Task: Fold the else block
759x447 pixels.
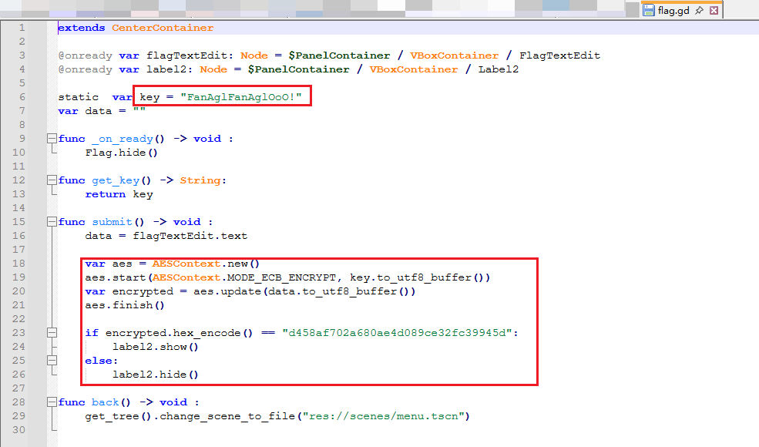Action: click(52, 361)
